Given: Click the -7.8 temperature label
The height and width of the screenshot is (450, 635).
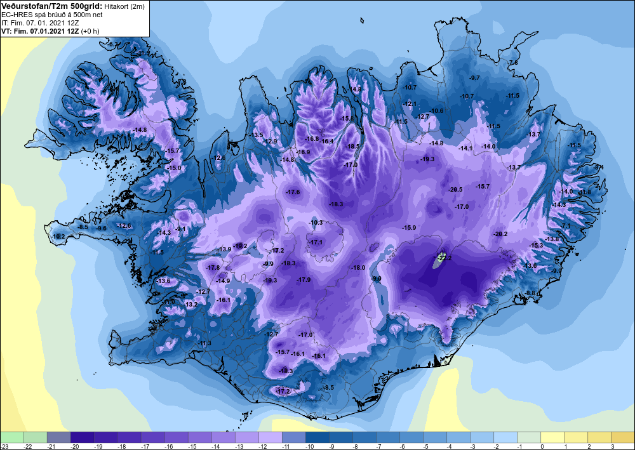Looking at the screenshot, I should (x=513, y=63).
